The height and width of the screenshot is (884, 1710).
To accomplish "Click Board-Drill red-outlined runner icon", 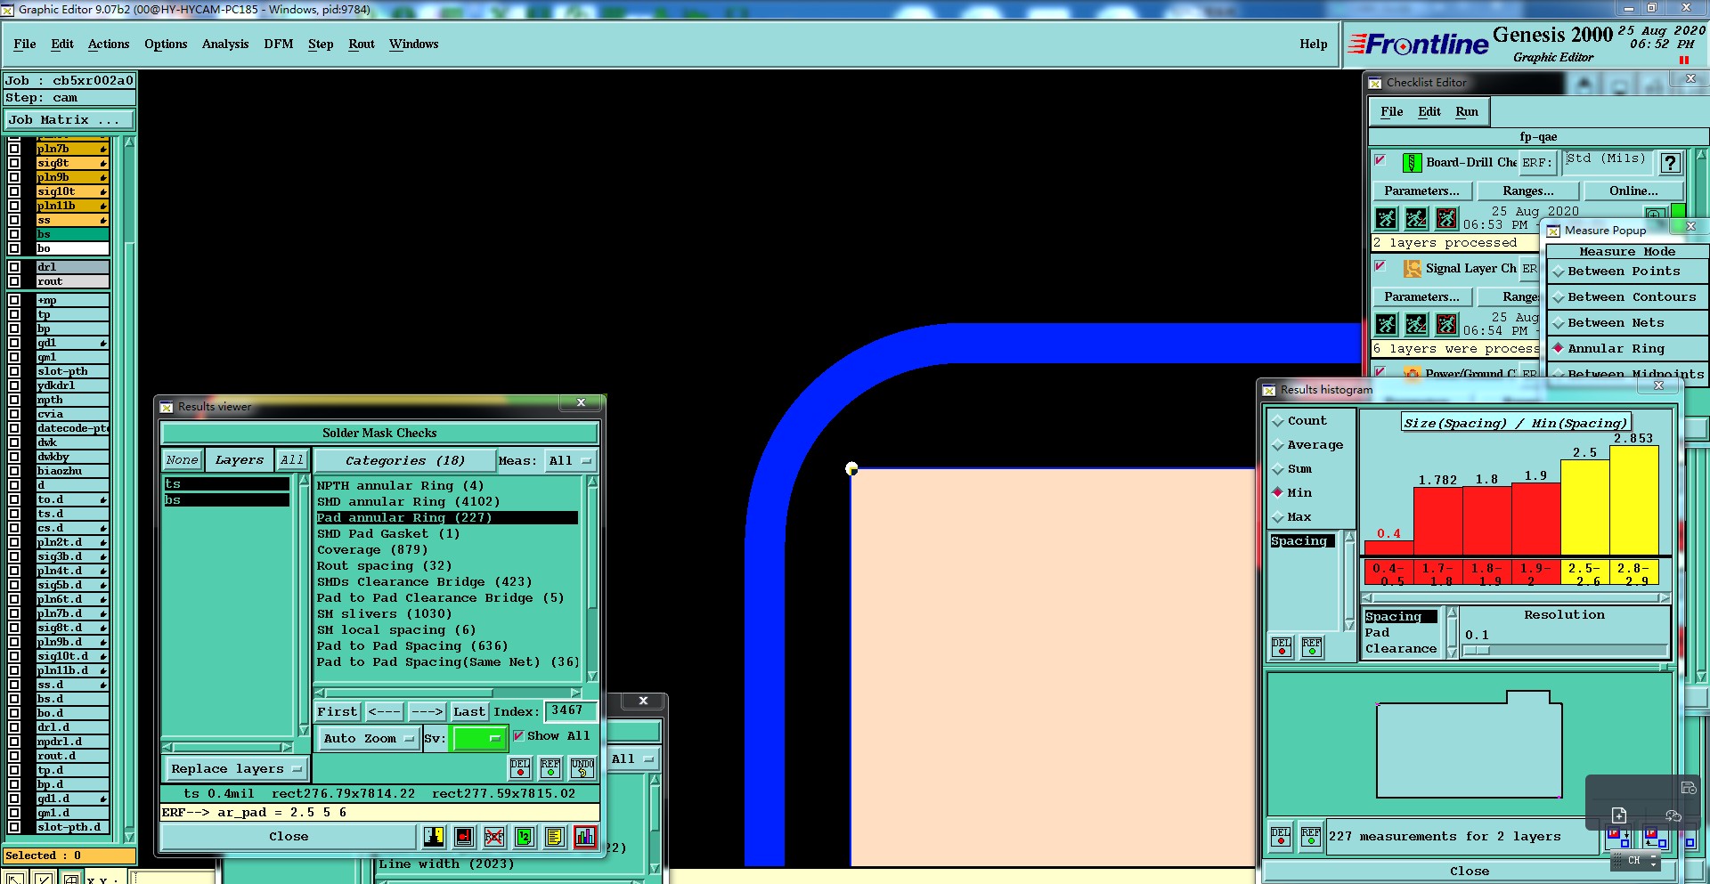I will click(x=1447, y=218).
